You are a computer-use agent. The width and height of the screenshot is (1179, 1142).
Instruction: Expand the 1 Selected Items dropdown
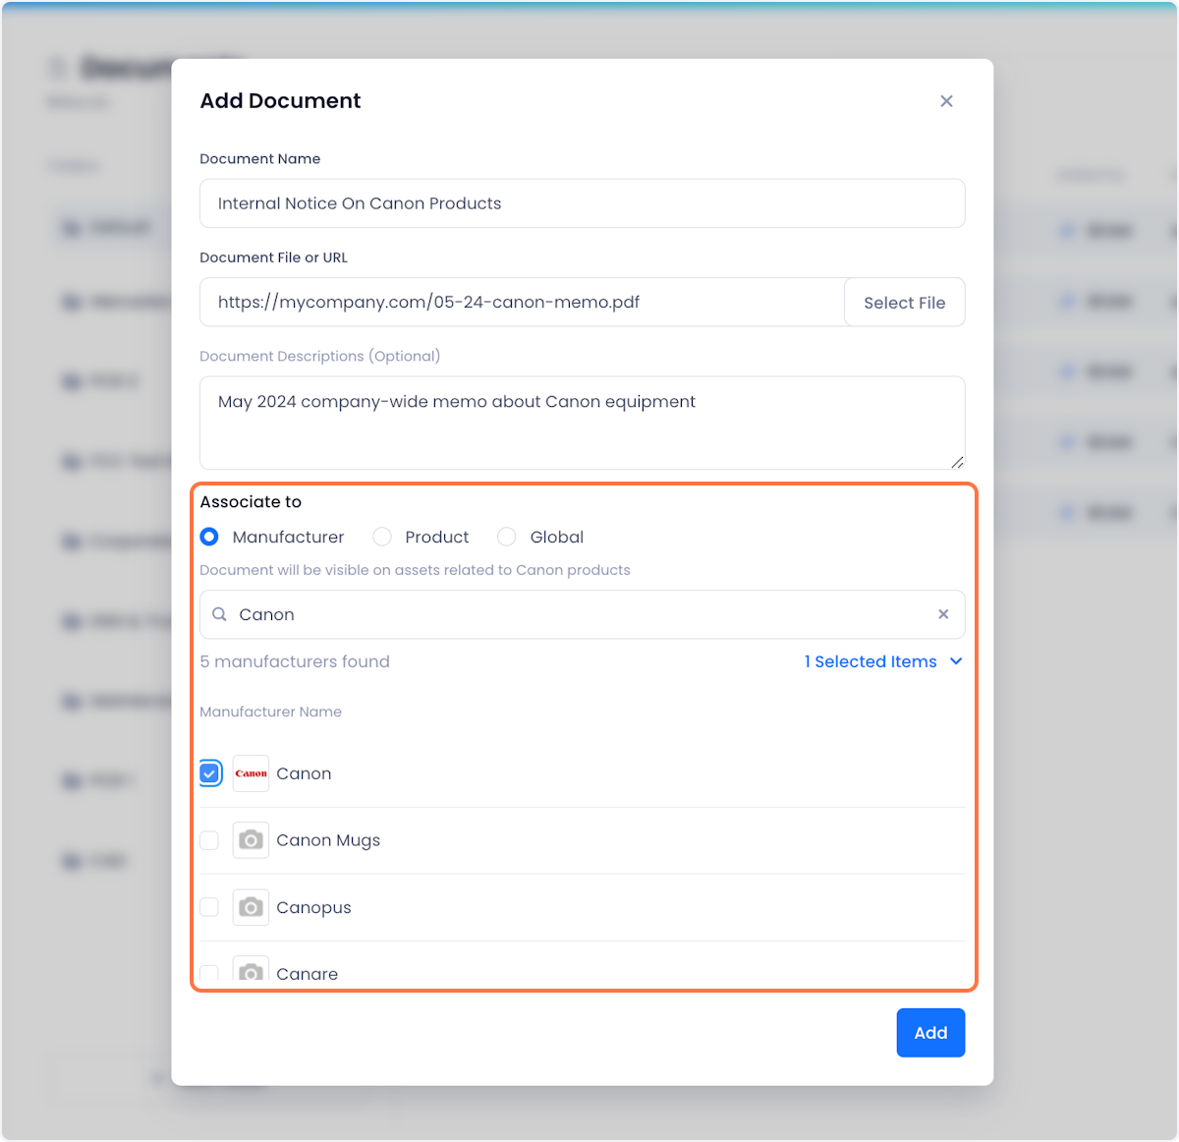pos(883,661)
